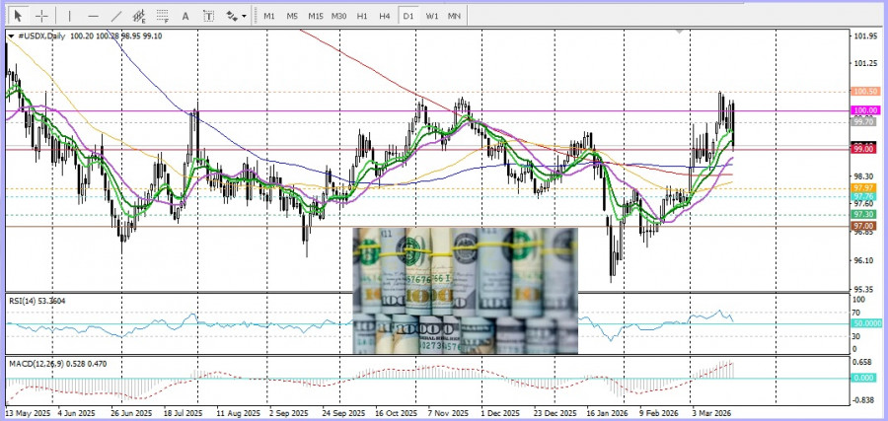
Task: Click the equidistant channel tool
Action: point(139,16)
